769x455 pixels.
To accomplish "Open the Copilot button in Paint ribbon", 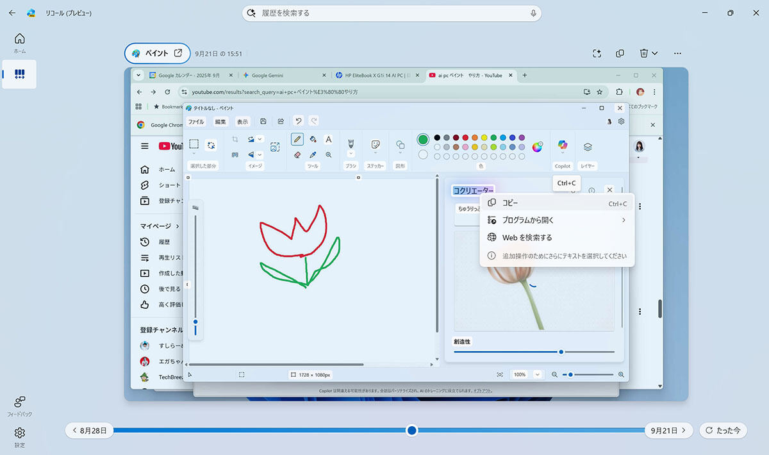I will [x=562, y=146].
